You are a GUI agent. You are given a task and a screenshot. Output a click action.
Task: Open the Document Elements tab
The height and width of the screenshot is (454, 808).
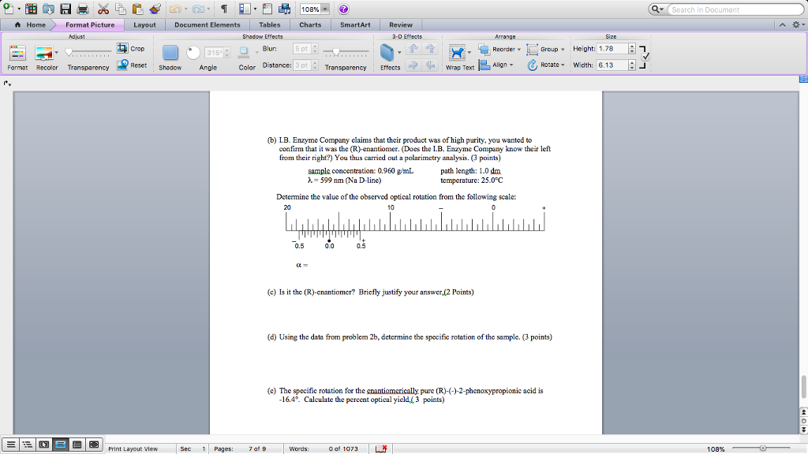tap(208, 25)
